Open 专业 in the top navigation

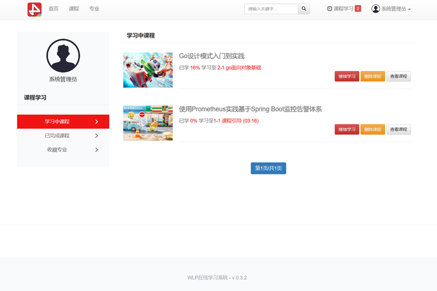pos(95,9)
